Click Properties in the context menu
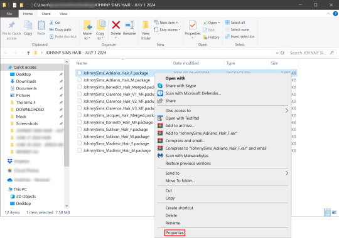This screenshot has width=339, height=238. pos(175,233)
